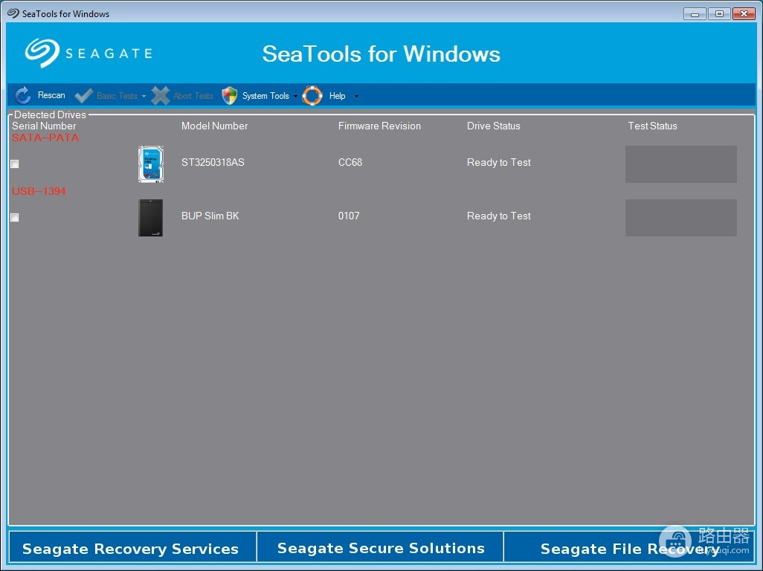Click the Basic Tests checkmark icon
This screenshot has height=571, width=763.
click(x=84, y=95)
